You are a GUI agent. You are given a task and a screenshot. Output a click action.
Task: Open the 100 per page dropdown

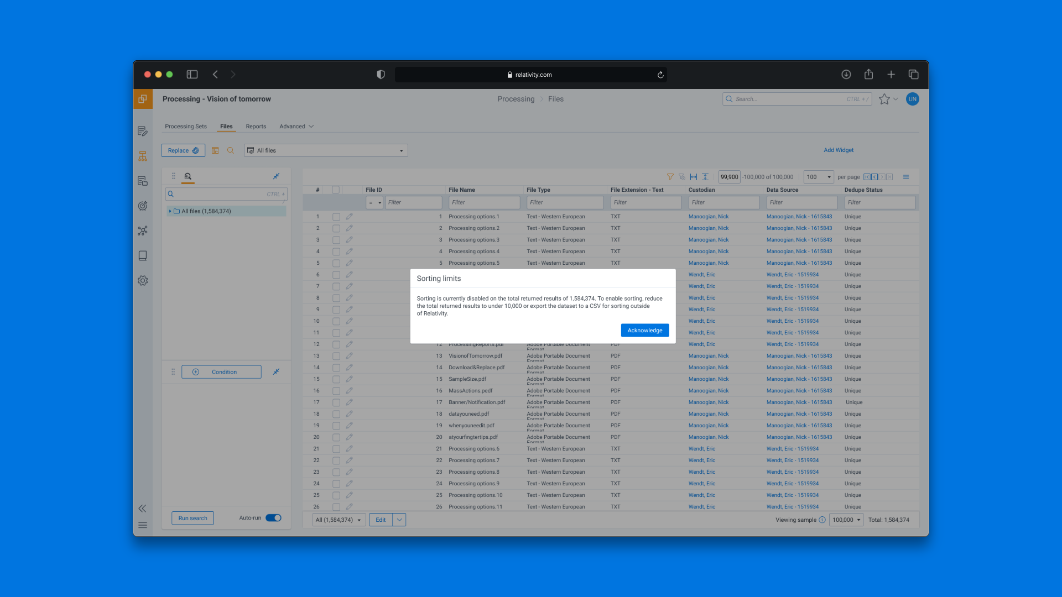[x=818, y=177]
